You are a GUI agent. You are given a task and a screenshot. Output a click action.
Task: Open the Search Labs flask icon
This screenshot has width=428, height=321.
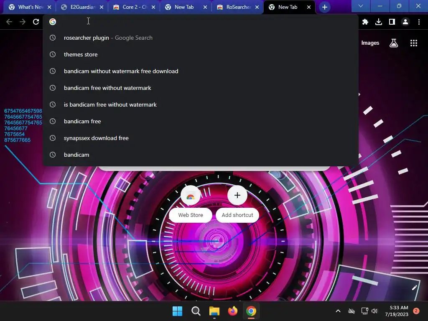pyautogui.click(x=394, y=43)
